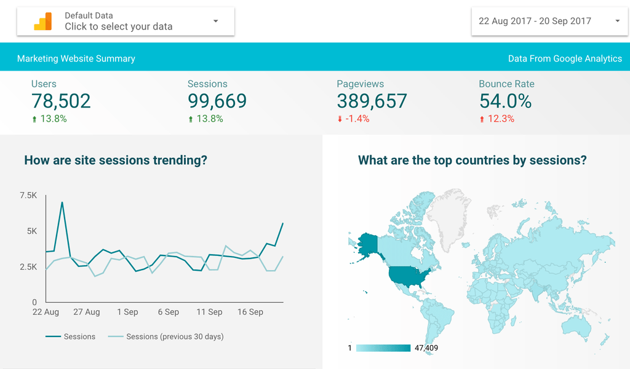The image size is (630, 369).
Task: Select the 'Sessions (previous 30 days)' legend entry
Action: coord(166,336)
